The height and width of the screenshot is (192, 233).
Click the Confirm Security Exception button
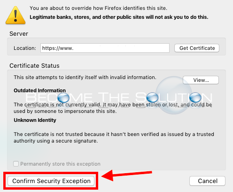(51, 181)
